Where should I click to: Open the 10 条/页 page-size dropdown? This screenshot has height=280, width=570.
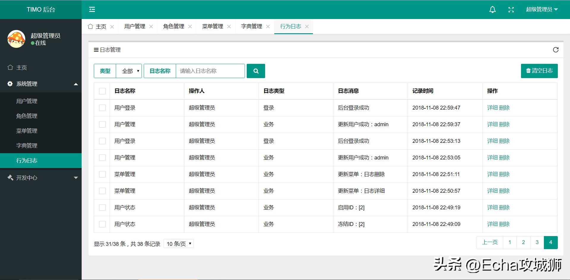point(178,243)
